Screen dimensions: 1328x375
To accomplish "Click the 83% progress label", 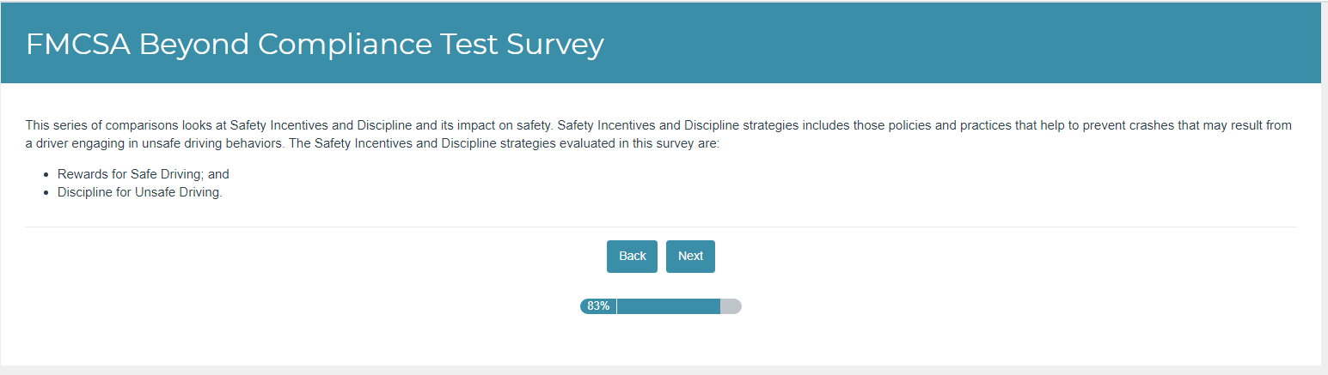I will coord(598,306).
